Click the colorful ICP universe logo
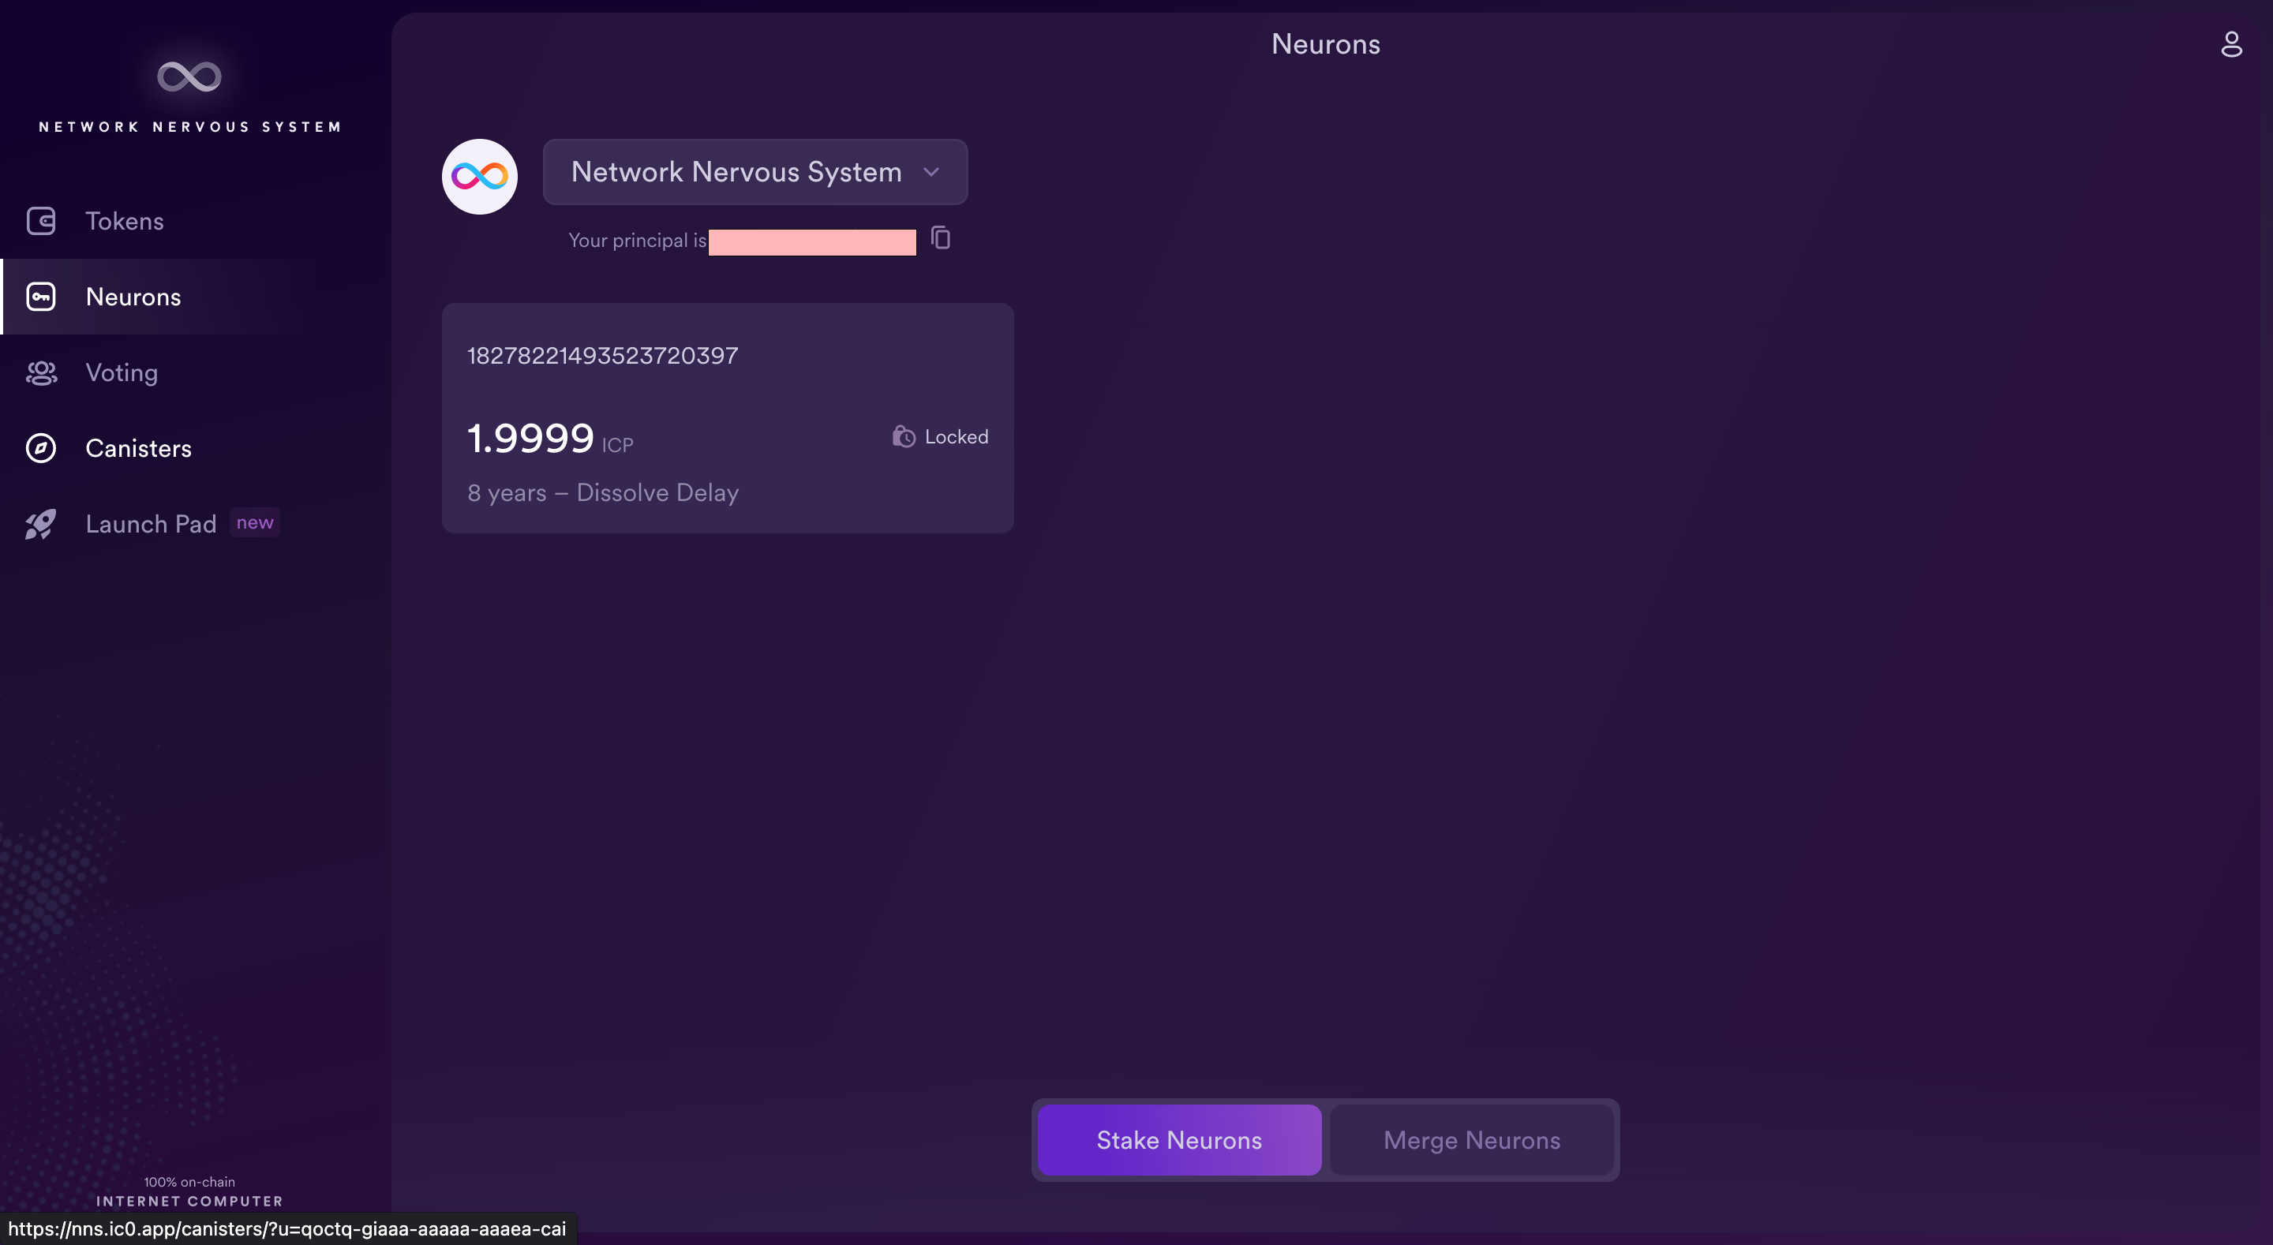The image size is (2273, 1245). 479,176
